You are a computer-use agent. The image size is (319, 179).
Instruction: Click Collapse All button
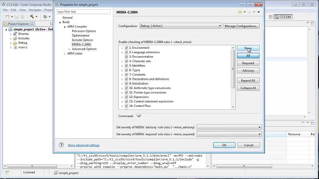pos(248,88)
